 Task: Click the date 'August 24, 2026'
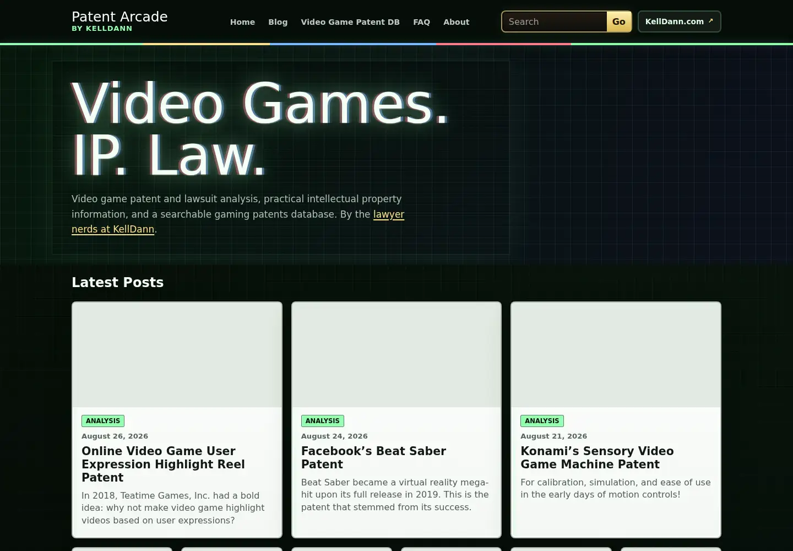334,436
